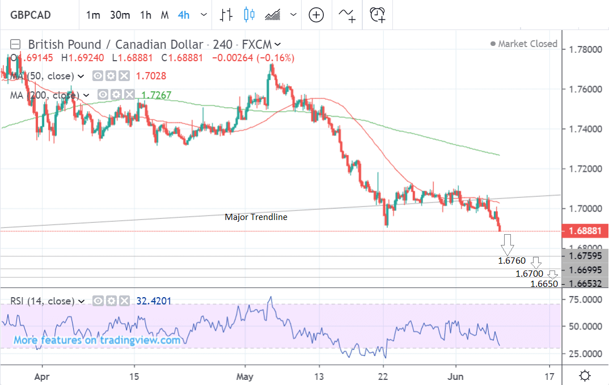Switch to the 30m timeframe
This screenshot has height=385, width=609.
[x=120, y=15]
